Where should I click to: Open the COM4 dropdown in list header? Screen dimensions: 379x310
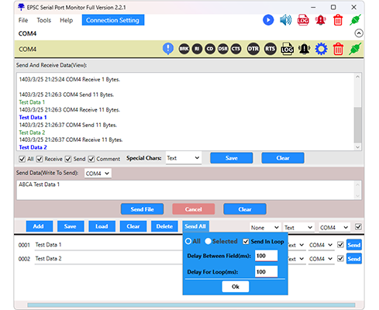click(334, 228)
